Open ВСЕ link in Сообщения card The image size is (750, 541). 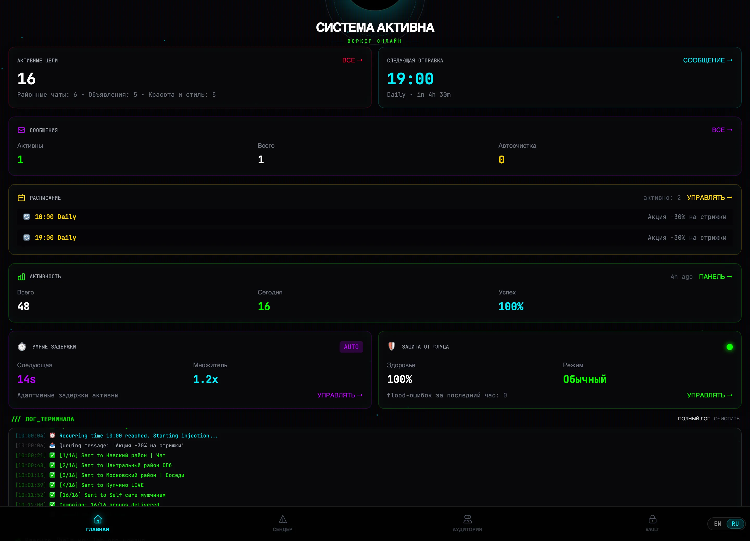pyautogui.click(x=722, y=130)
